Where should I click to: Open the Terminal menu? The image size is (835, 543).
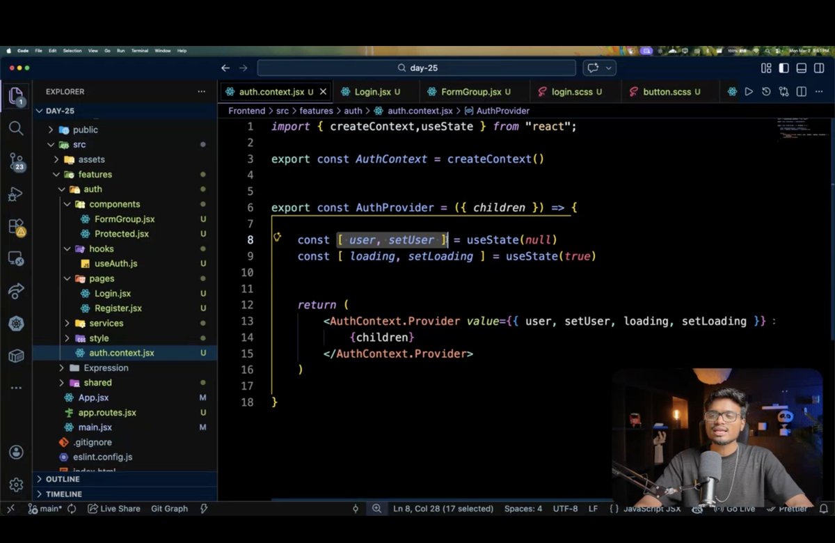point(140,51)
